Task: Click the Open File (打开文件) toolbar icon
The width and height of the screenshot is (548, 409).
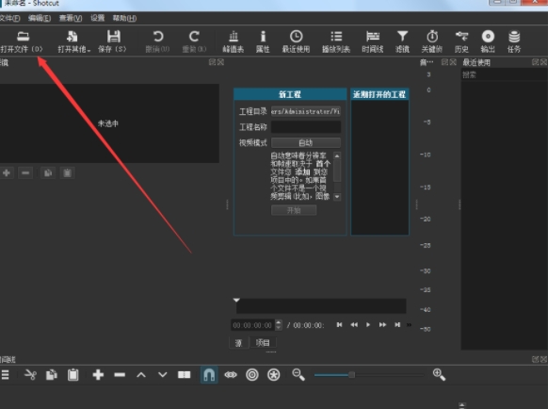Action: point(23,41)
